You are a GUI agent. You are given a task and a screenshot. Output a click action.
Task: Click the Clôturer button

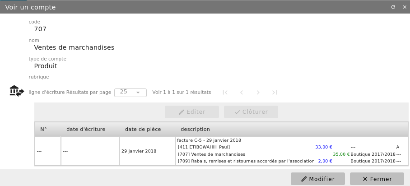coord(251,112)
